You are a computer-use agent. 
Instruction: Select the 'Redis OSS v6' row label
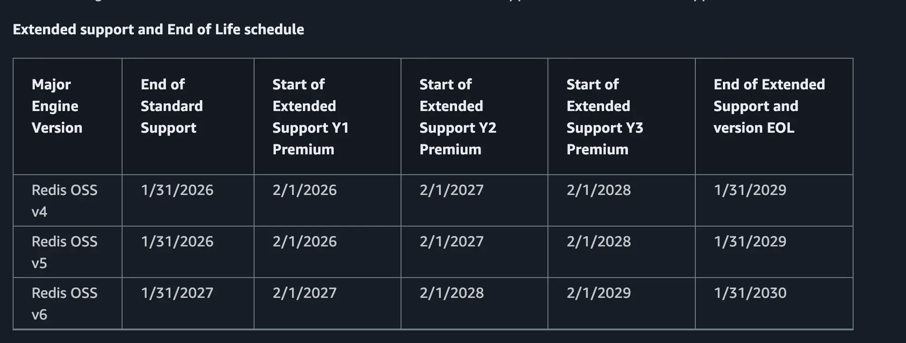[x=64, y=303]
